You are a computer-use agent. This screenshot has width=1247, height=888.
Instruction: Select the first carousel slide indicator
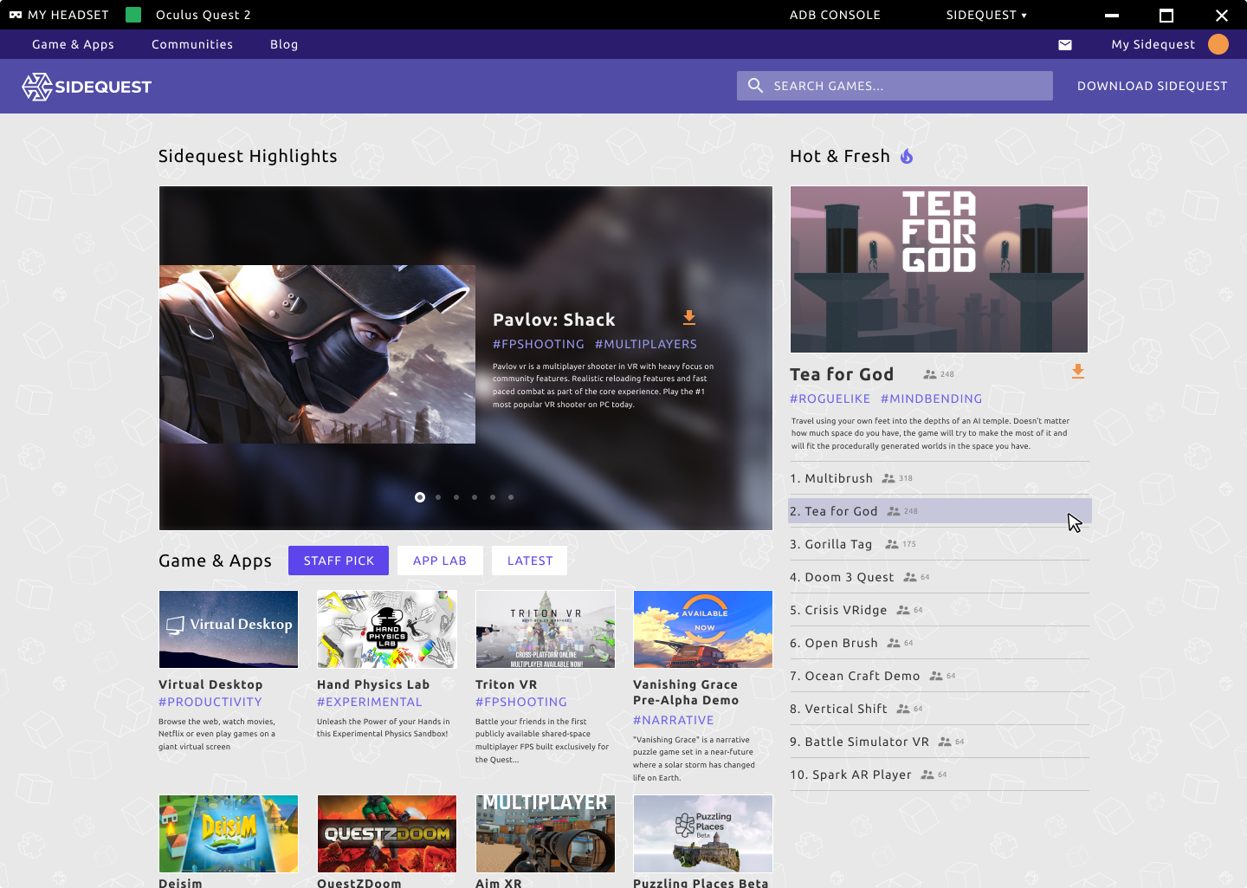click(x=420, y=497)
